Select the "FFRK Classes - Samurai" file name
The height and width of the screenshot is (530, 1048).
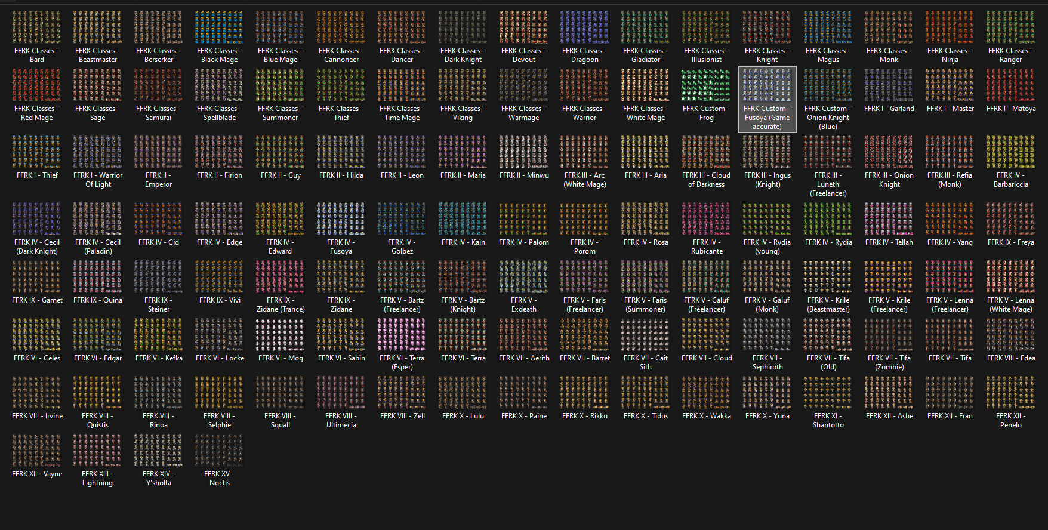point(159,113)
